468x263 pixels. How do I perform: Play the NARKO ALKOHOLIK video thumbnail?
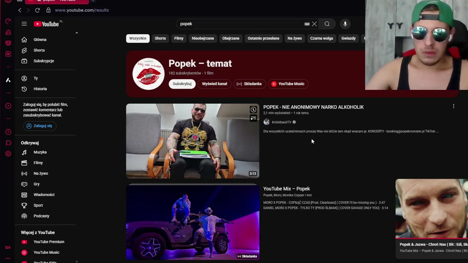193,141
